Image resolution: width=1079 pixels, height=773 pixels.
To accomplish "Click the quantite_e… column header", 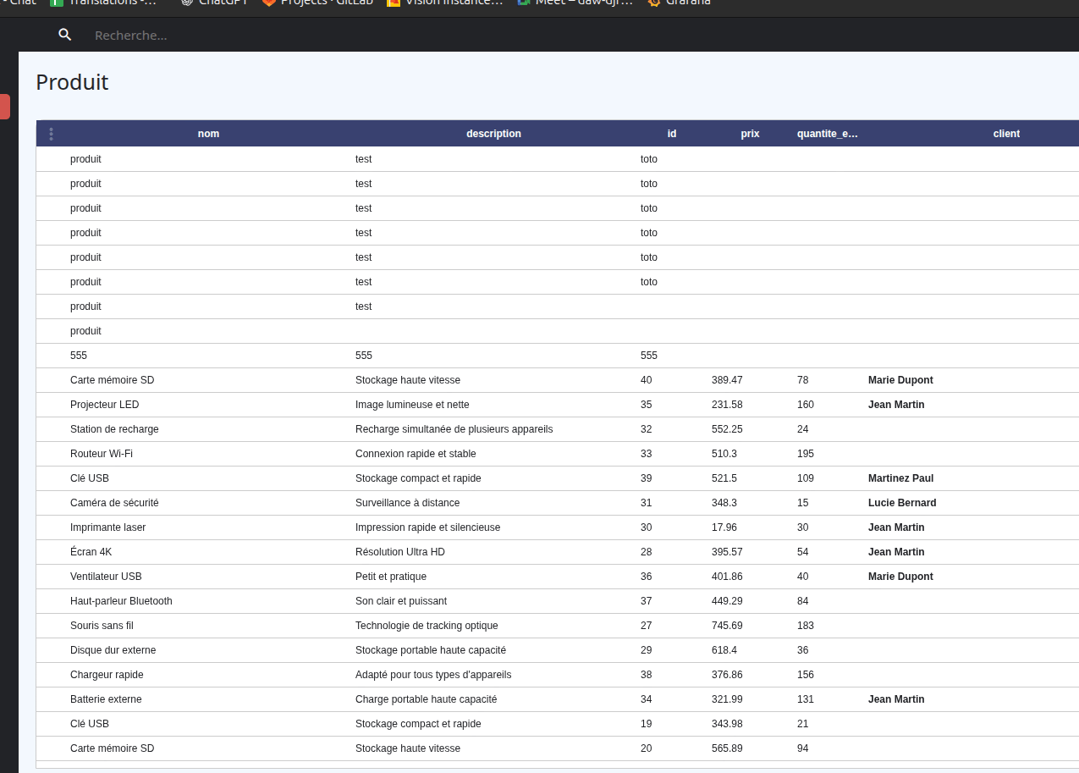I will pos(827,134).
